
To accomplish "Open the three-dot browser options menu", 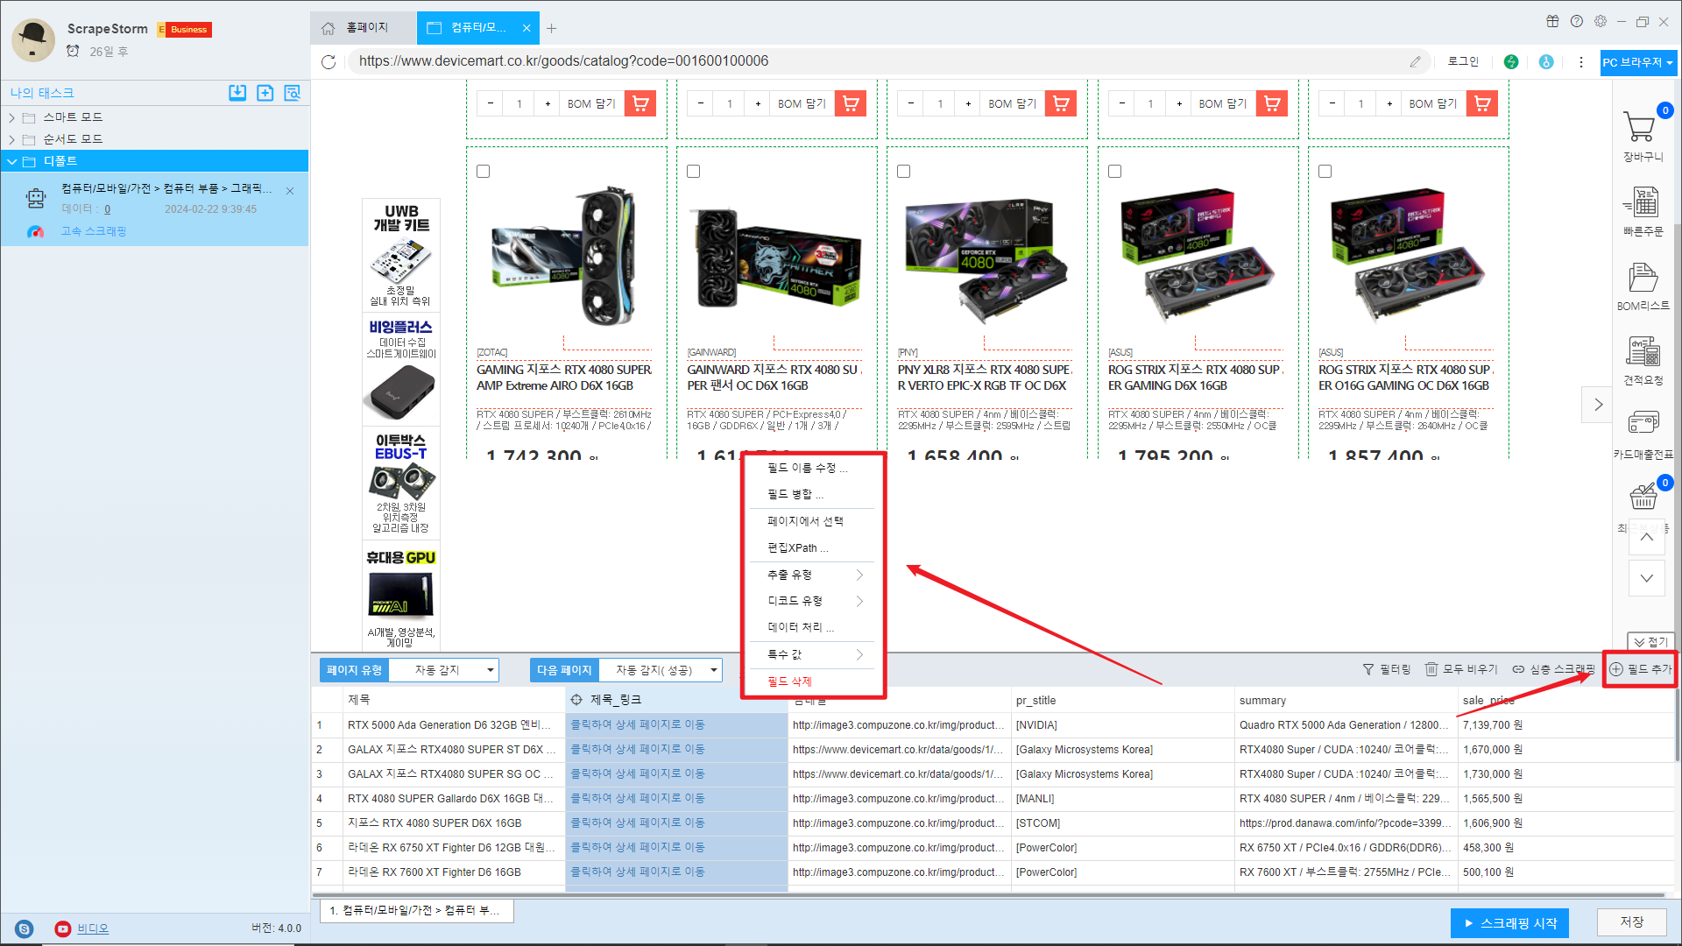I will [x=1581, y=62].
